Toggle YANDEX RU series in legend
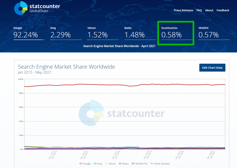 tap(140, 164)
